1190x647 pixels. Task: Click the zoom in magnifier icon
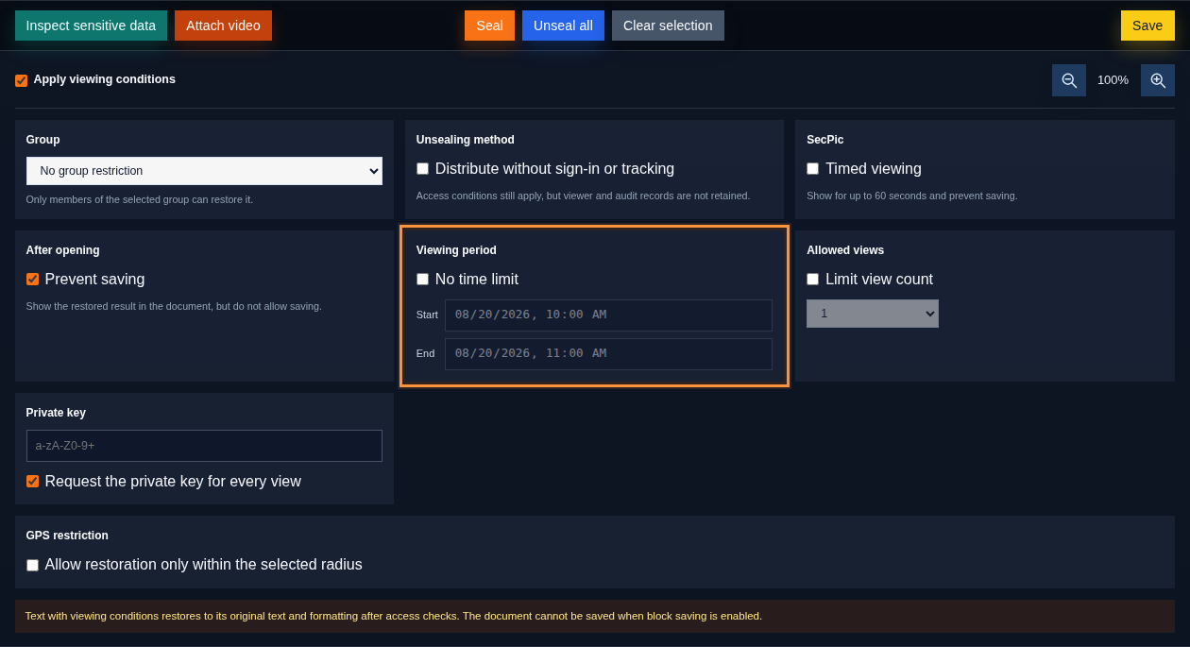pyautogui.click(x=1158, y=80)
